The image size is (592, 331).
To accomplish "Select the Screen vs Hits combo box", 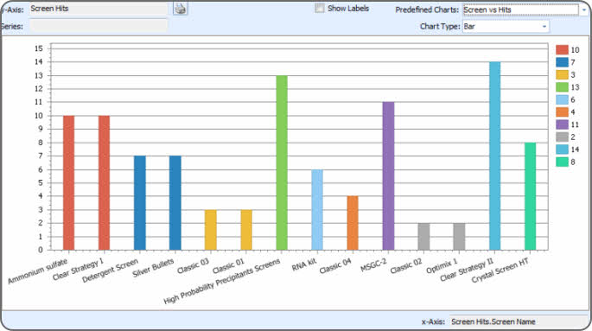I will (520, 10).
